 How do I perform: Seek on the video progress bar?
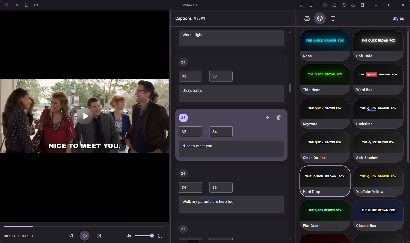click(x=85, y=226)
